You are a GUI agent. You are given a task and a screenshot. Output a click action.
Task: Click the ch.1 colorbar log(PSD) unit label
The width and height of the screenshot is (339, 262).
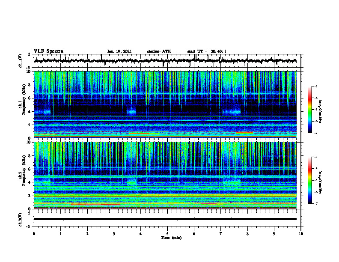click(321, 111)
